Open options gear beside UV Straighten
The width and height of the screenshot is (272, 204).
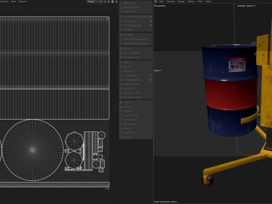click(x=151, y=75)
